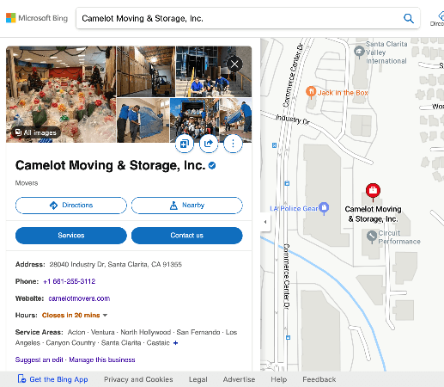The width and height of the screenshot is (444, 387).
Task: Click the address 28040 Industry Dr text
Action: click(x=116, y=264)
